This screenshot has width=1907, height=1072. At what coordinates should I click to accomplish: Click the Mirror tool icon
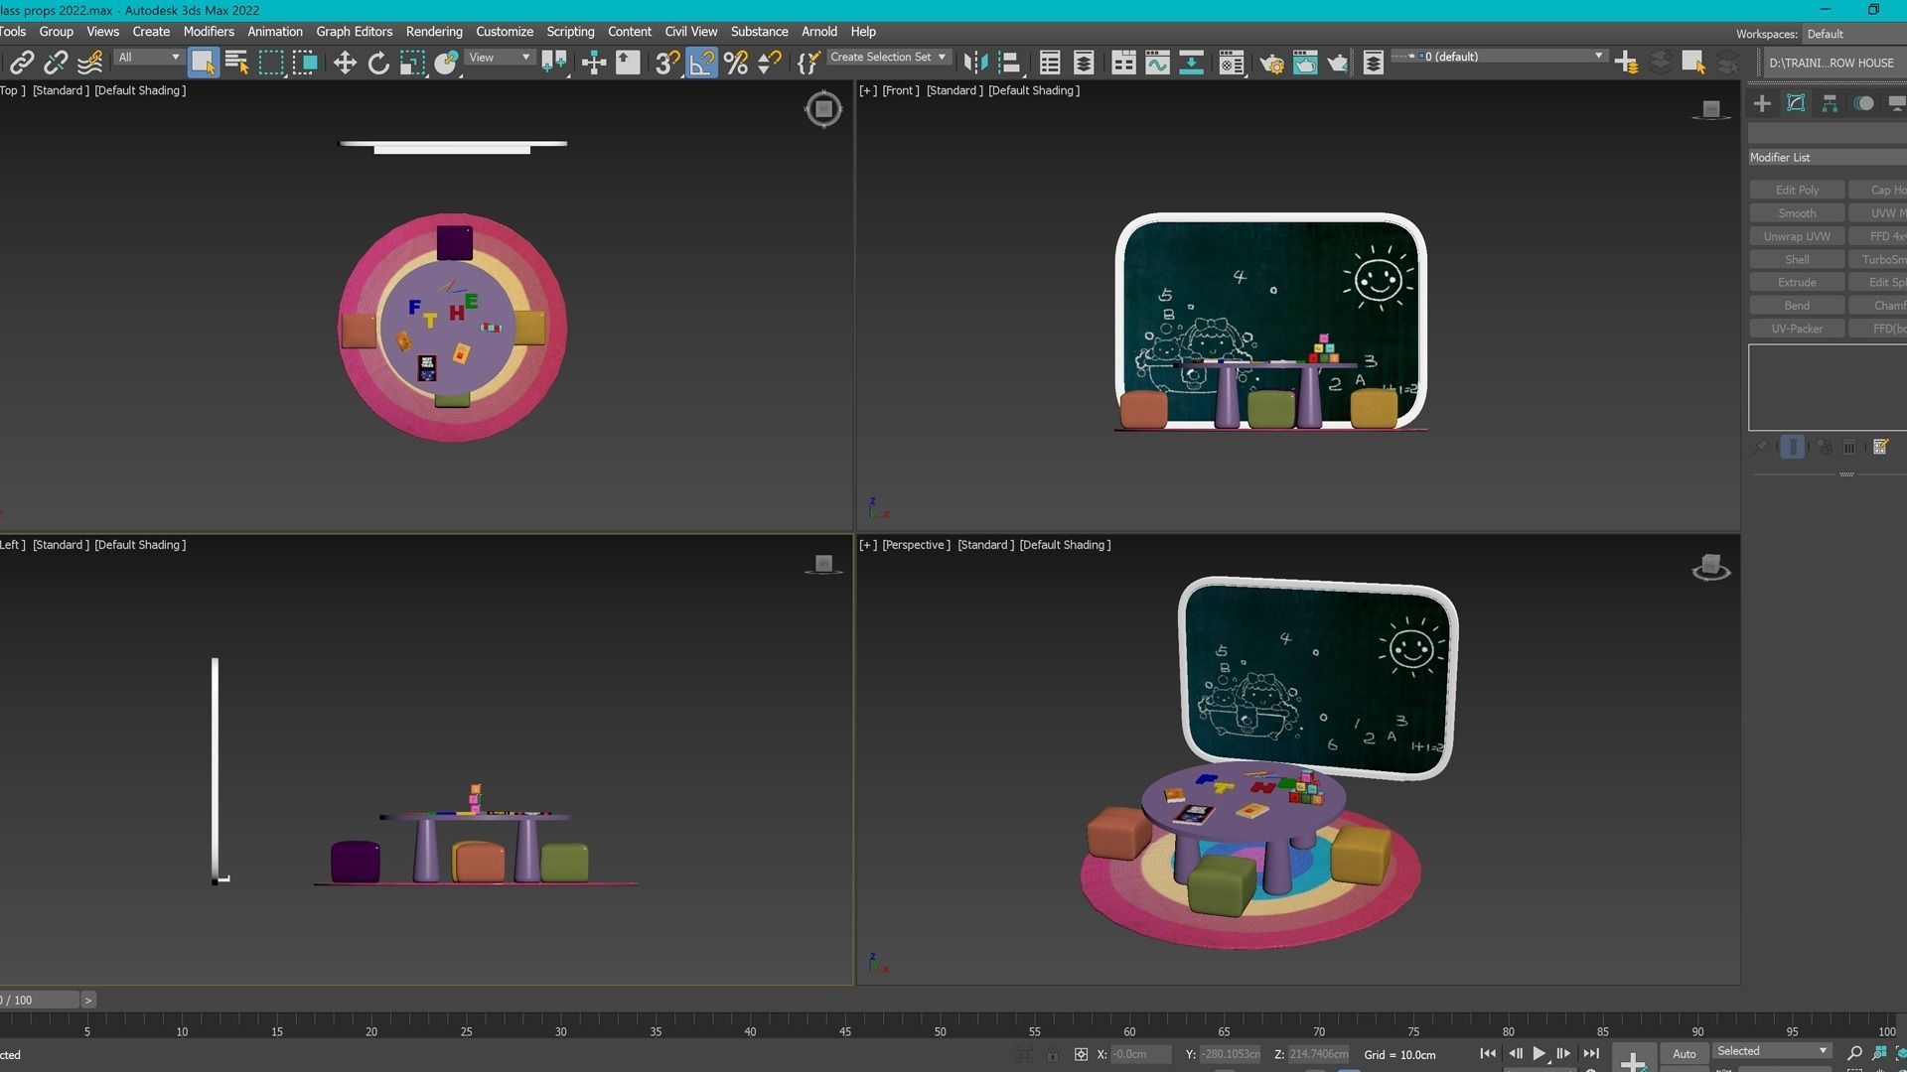(975, 64)
